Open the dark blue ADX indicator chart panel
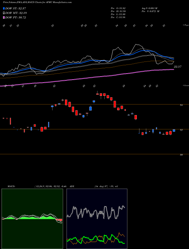 tap(97, 219)
